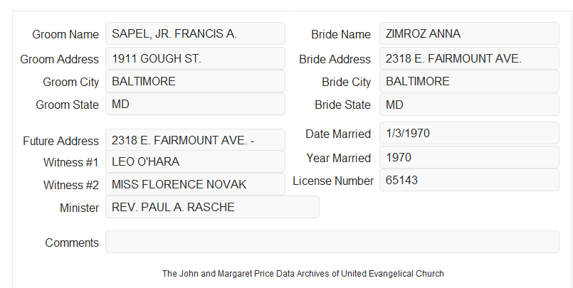Focus the License Number field

pyautogui.click(x=469, y=180)
